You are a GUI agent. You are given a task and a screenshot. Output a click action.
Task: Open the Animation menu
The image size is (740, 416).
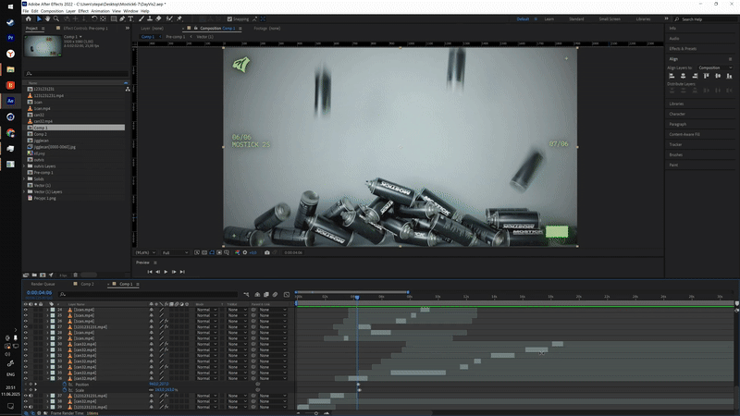(x=100, y=11)
